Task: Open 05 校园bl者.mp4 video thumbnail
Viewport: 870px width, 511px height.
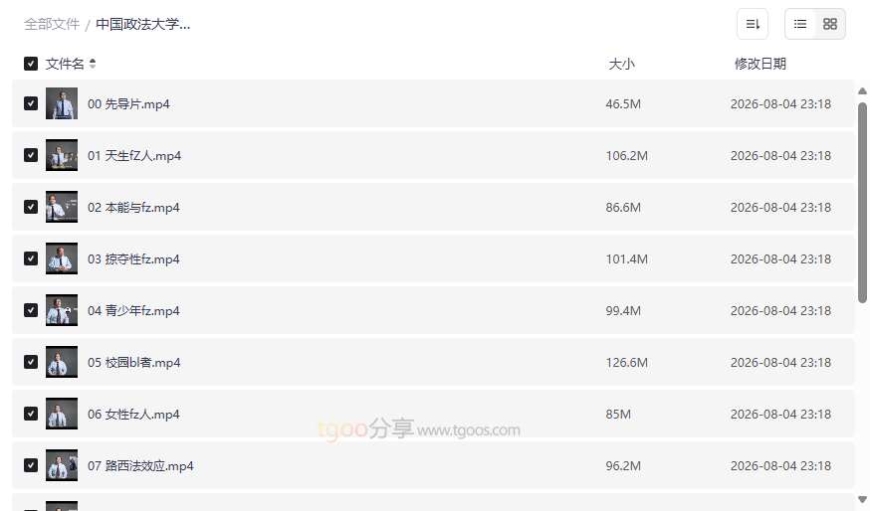Action: pos(62,362)
